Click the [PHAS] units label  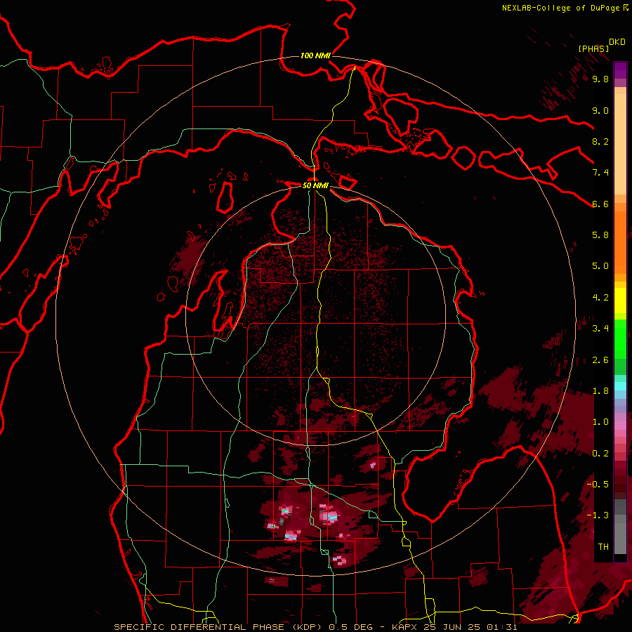tap(593, 49)
